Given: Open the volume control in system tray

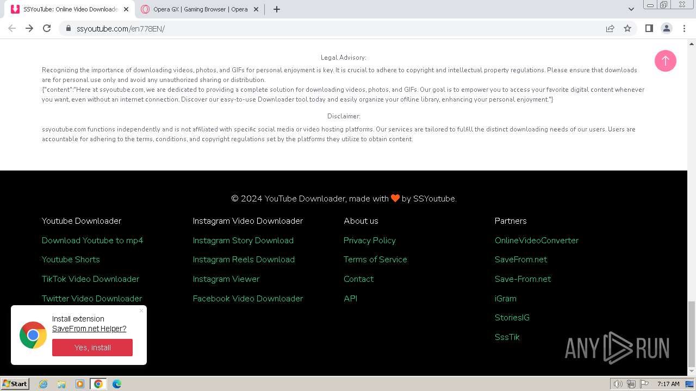Looking at the screenshot, I should [618, 384].
